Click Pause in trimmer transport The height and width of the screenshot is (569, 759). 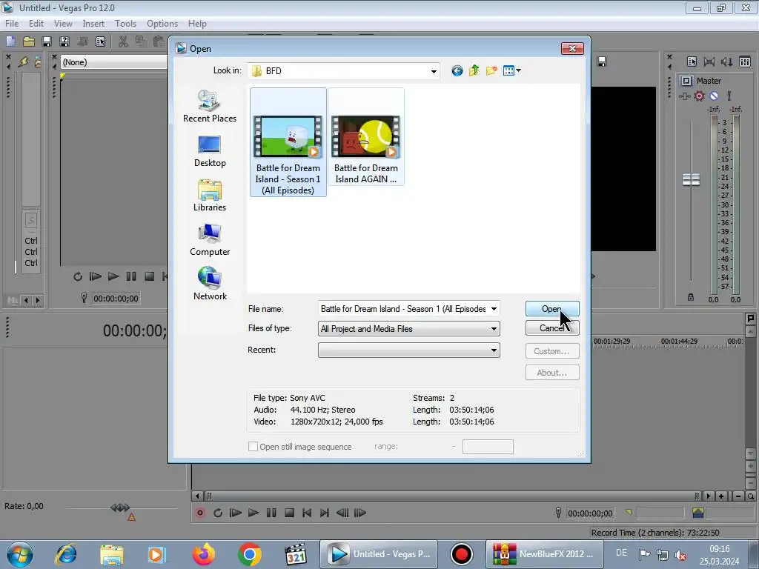[131, 277]
